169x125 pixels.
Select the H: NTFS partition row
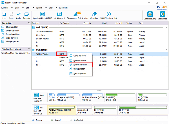click(100, 65)
